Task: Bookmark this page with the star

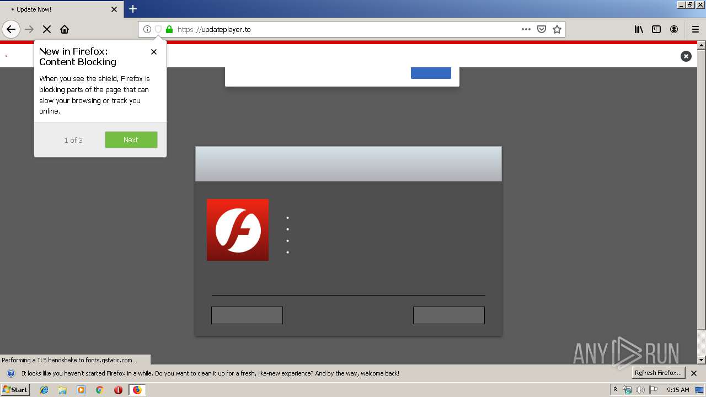Action: point(557,29)
